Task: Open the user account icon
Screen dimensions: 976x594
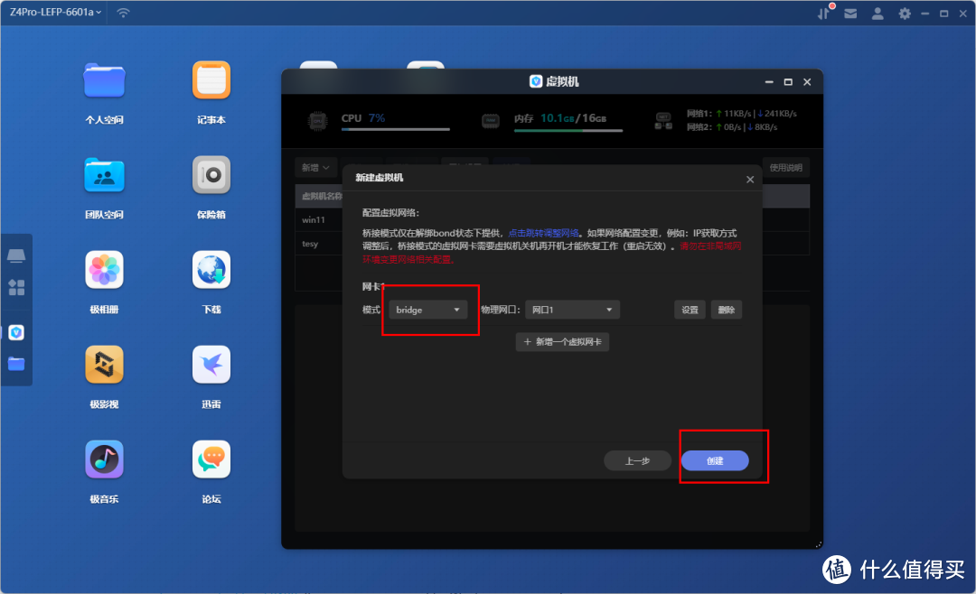Action: (x=877, y=13)
